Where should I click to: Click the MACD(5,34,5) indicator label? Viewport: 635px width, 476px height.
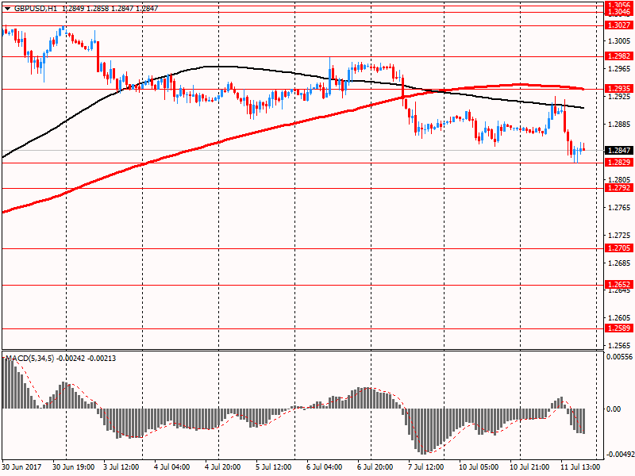[29, 359]
